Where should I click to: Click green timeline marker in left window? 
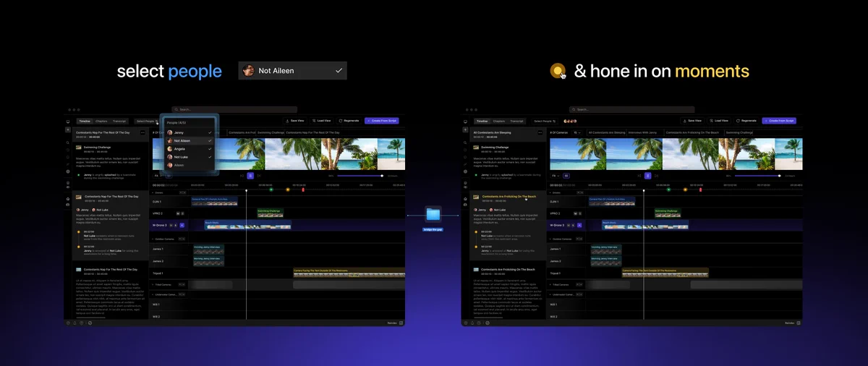click(271, 190)
